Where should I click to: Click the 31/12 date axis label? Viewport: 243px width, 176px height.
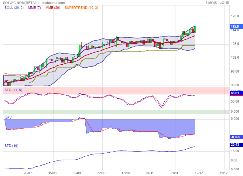pos(223,173)
